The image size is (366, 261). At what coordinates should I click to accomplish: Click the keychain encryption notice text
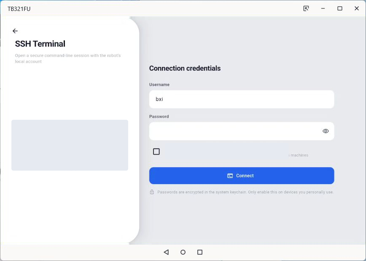click(x=245, y=192)
